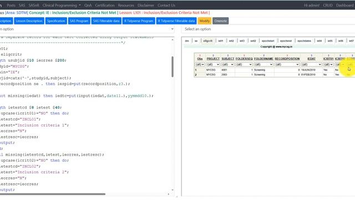
Task: Sort the table by the PROJECT header
Action: pos(213,59)
